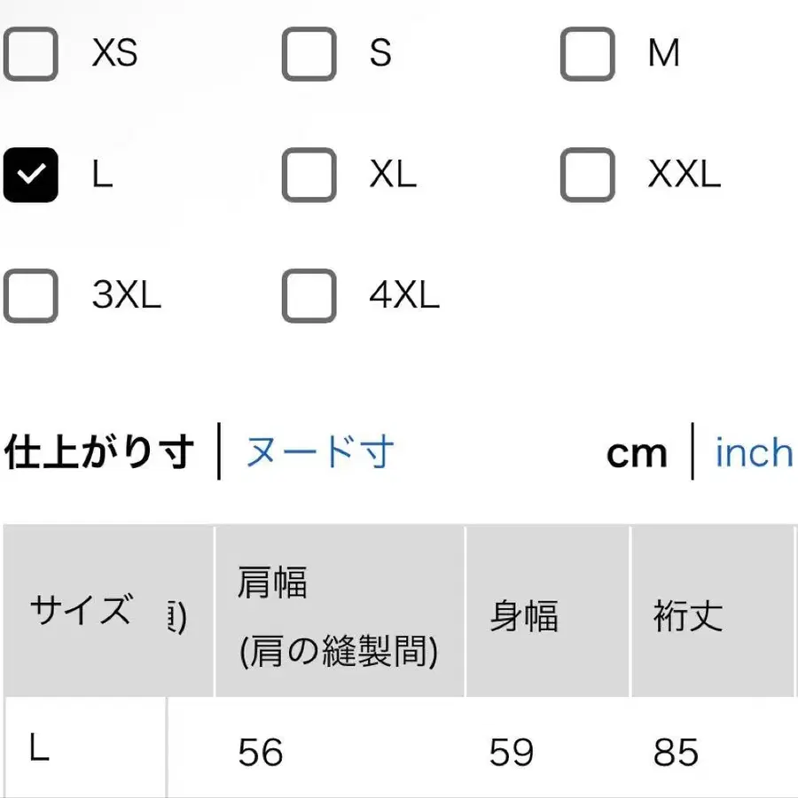Image resolution: width=798 pixels, height=798 pixels.
Task: Check the 3XL size option
Action: tap(31, 296)
